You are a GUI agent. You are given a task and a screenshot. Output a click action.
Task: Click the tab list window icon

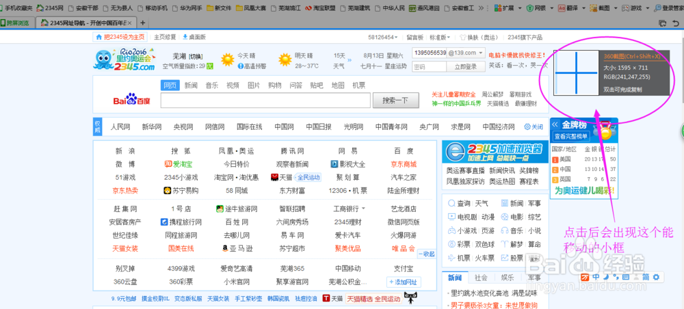click(663, 23)
